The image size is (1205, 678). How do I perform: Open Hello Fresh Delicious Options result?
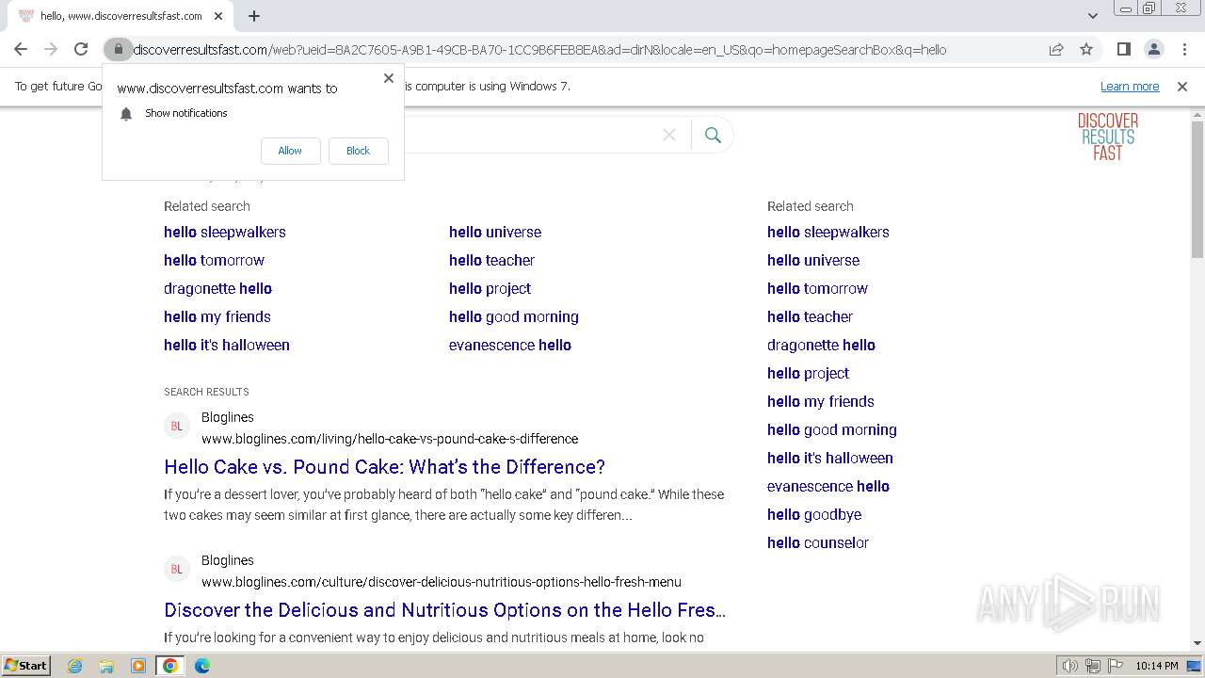pyautogui.click(x=444, y=610)
